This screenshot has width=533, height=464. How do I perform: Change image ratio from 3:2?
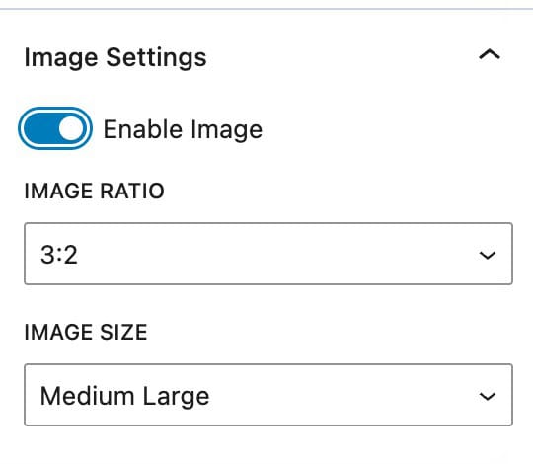click(x=268, y=254)
